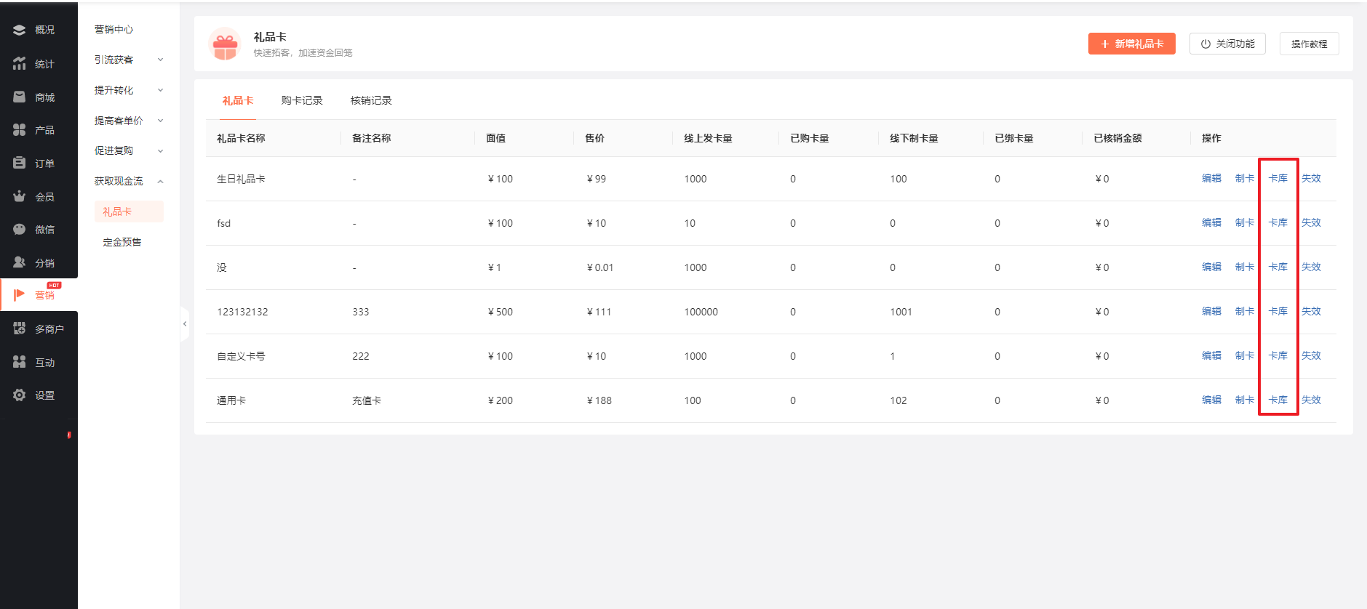Collapse the secondary sidebar panel handle

(x=185, y=323)
